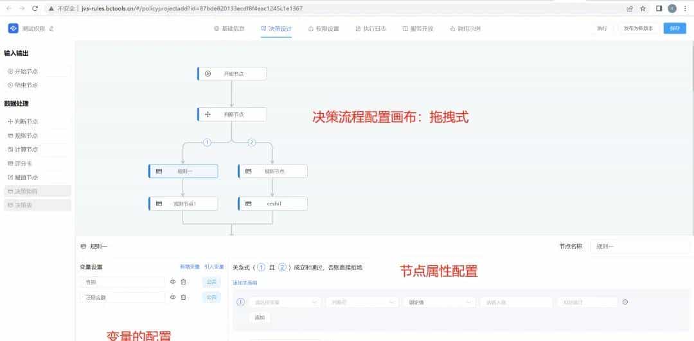Select the 判断节点 palette item

click(38, 121)
